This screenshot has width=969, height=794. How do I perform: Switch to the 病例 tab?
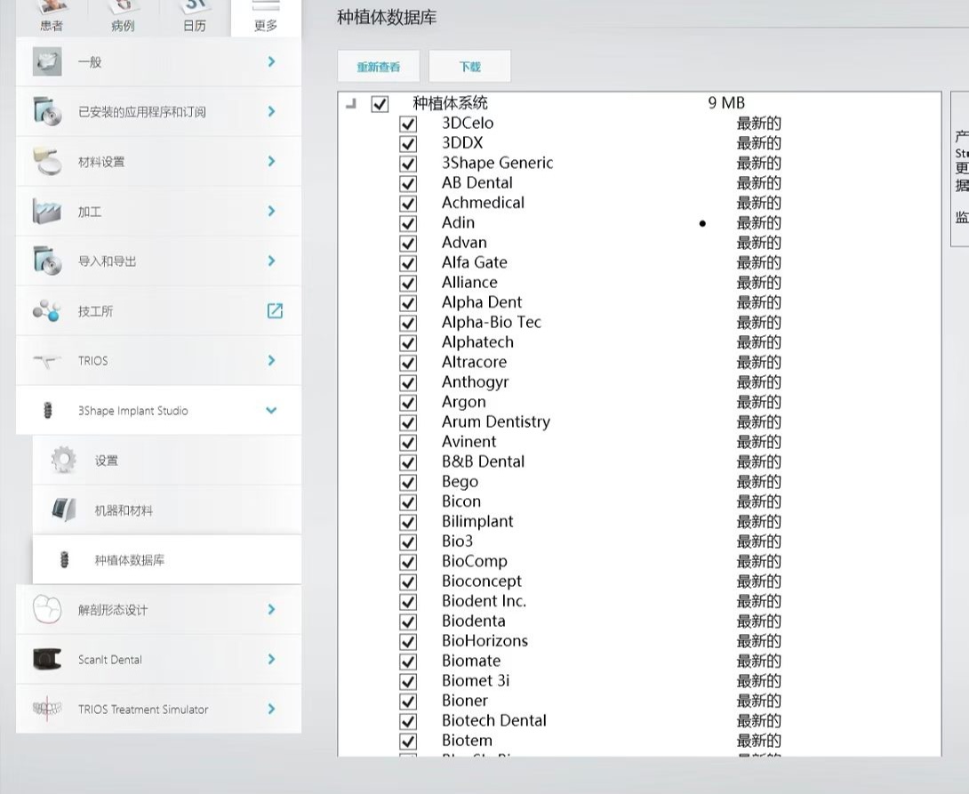[123, 17]
